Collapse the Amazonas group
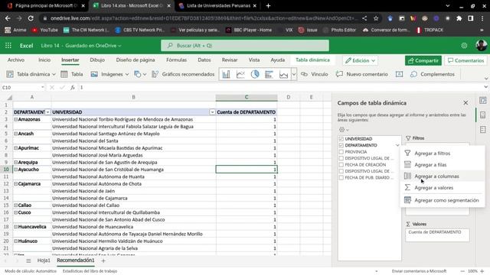Image resolution: width=490 pixels, height=275 pixels. [15, 119]
